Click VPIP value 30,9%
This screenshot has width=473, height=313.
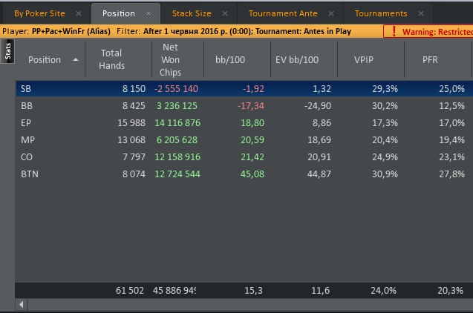(385, 174)
